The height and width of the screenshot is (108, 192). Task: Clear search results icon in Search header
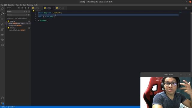click(x=22, y=8)
